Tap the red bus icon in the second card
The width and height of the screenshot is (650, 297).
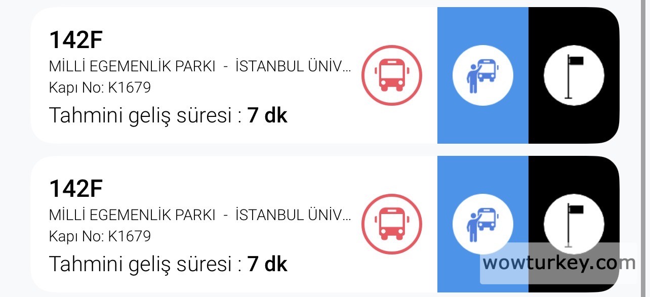click(x=391, y=224)
